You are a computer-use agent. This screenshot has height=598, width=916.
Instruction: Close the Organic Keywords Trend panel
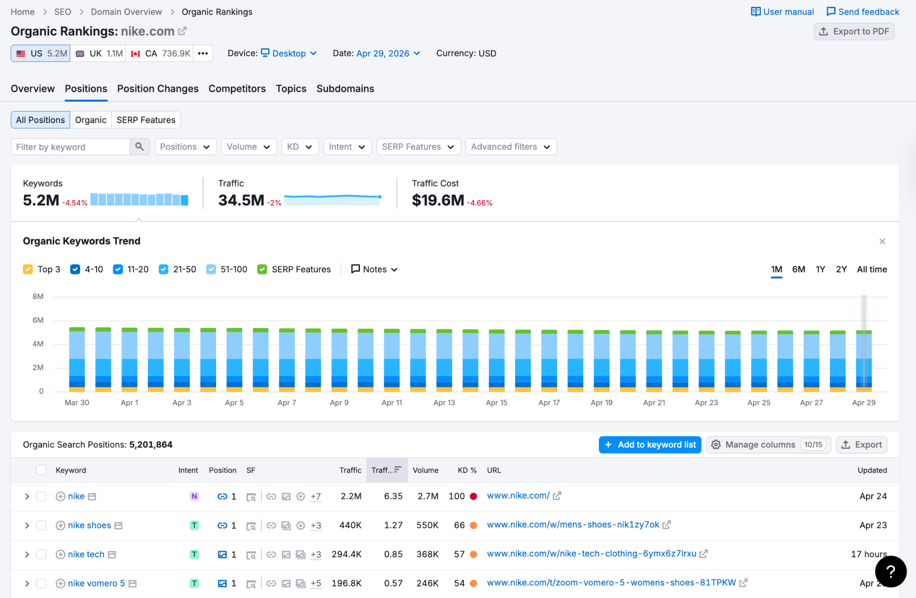882,241
